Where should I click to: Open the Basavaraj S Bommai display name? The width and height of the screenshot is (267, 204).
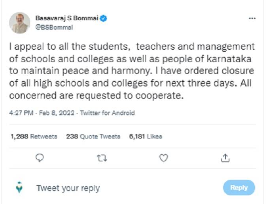pos(67,18)
